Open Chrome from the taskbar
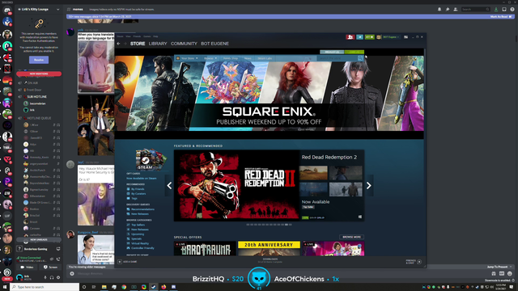The height and width of the screenshot is (291, 518). (x=124, y=287)
